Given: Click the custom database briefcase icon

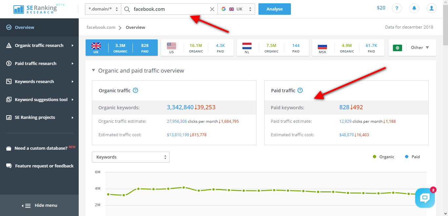Looking at the screenshot, I should coord(9,148).
